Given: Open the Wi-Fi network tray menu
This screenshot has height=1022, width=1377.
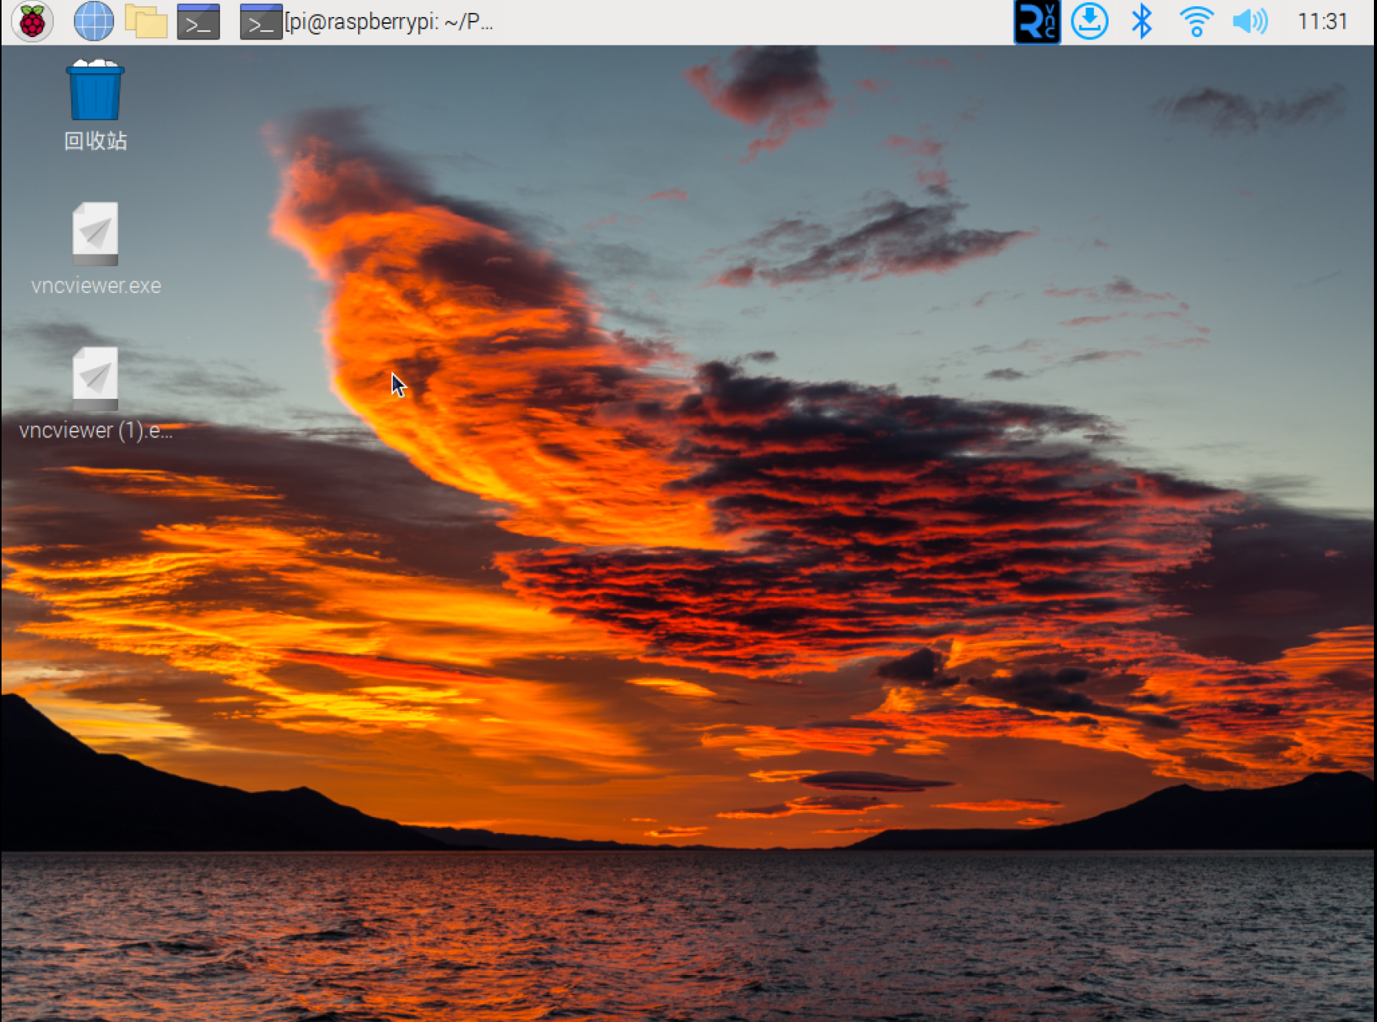Looking at the screenshot, I should [1196, 21].
